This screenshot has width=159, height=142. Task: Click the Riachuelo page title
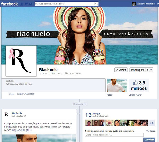(x=48, y=70)
